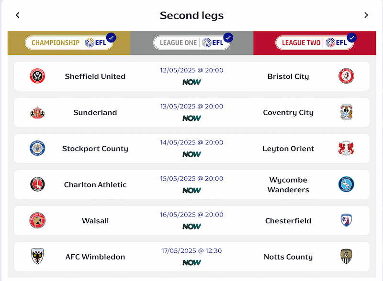
Task: Click the Bristol City club crest
Action: click(x=346, y=76)
